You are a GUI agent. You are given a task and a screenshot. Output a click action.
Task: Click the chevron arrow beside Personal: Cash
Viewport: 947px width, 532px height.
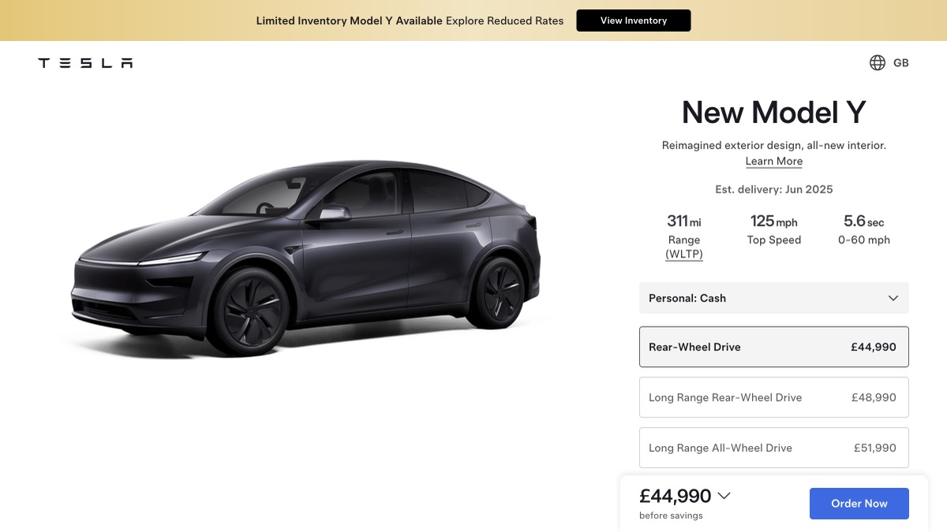[x=893, y=298]
